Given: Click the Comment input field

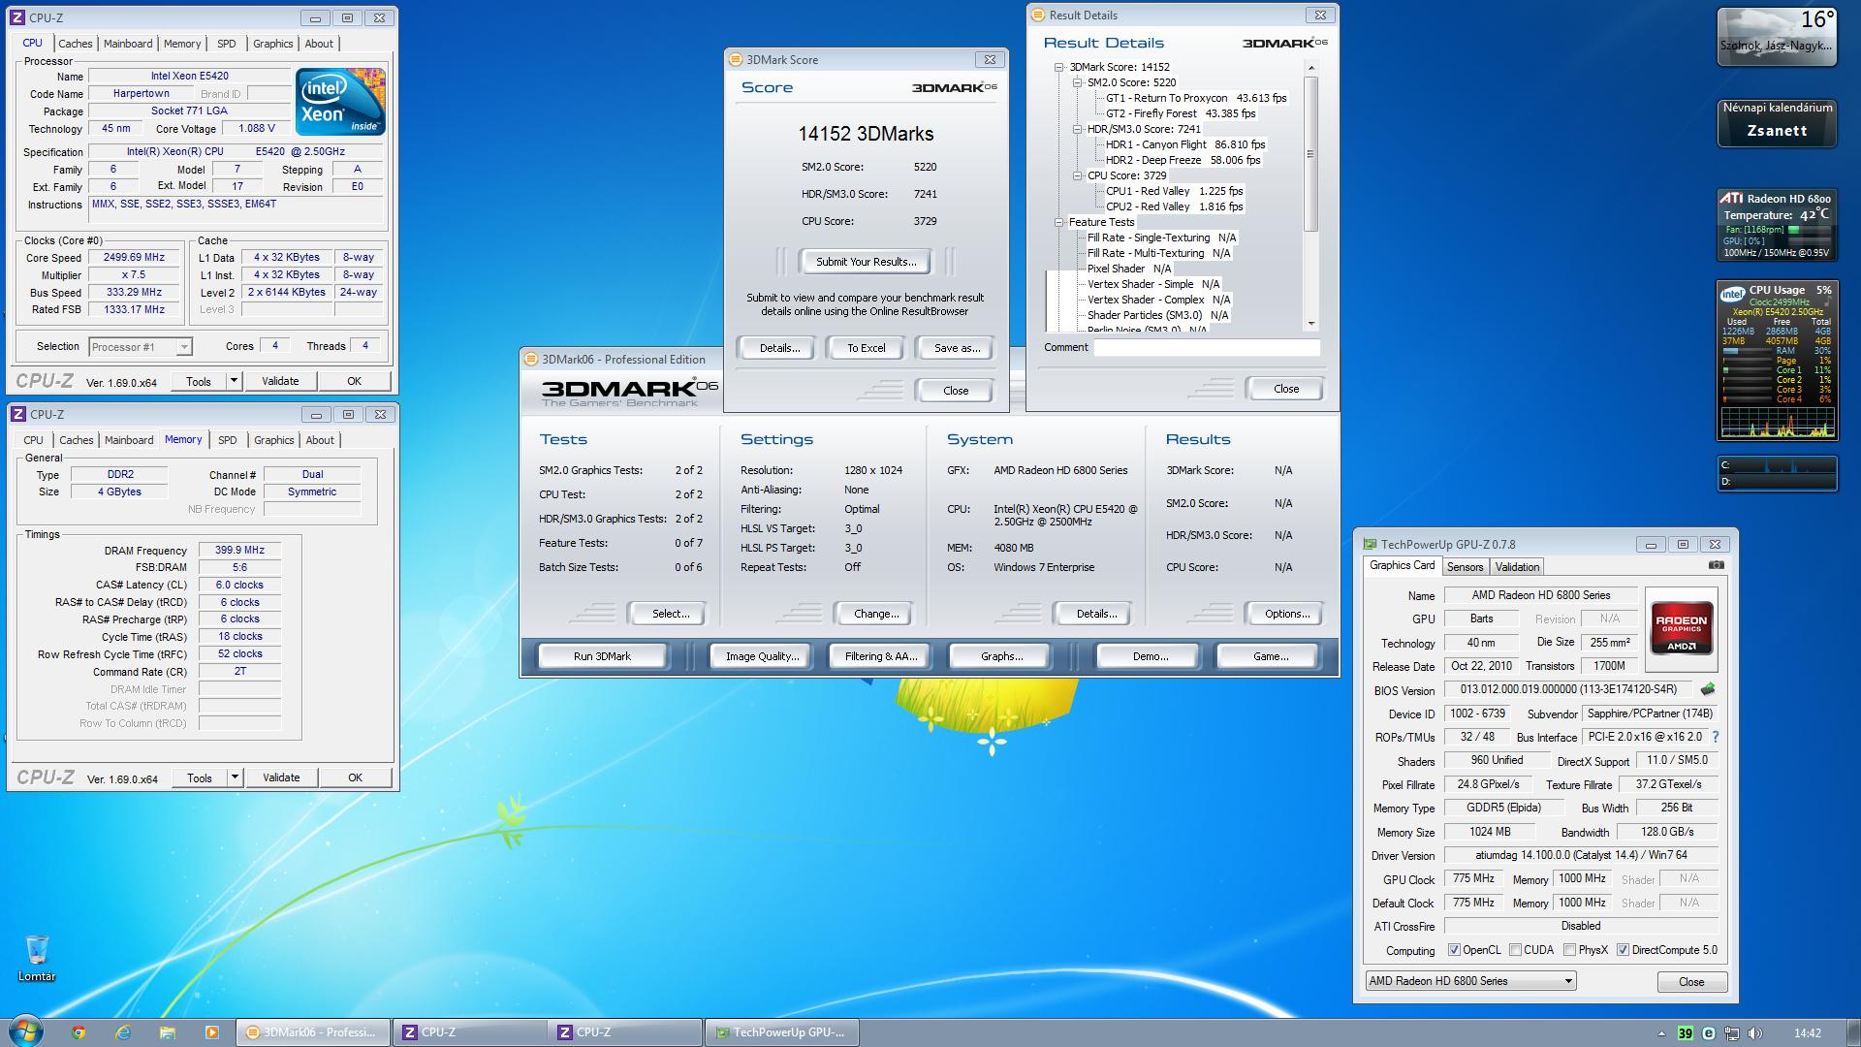Looking at the screenshot, I should [1207, 347].
